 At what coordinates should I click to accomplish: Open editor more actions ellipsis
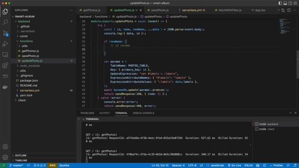pyautogui.click(x=295, y=10)
